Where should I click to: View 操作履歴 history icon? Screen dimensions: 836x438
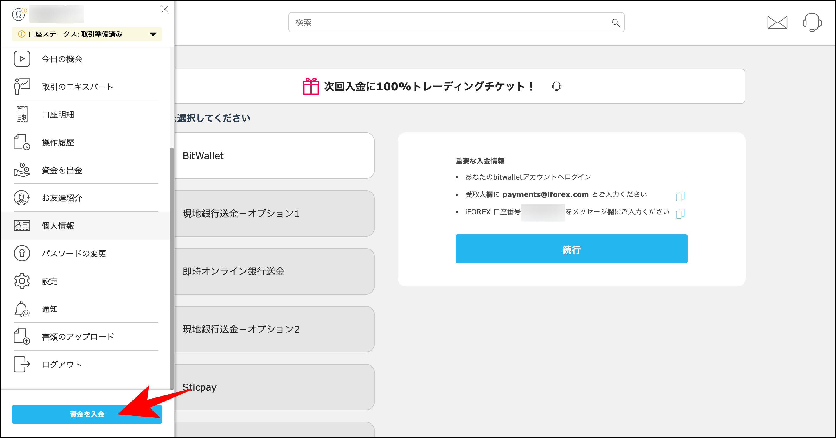pos(21,142)
